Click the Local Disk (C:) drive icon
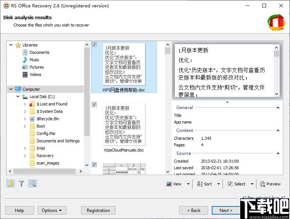This screenshot has height=219, width=290. 25,97
